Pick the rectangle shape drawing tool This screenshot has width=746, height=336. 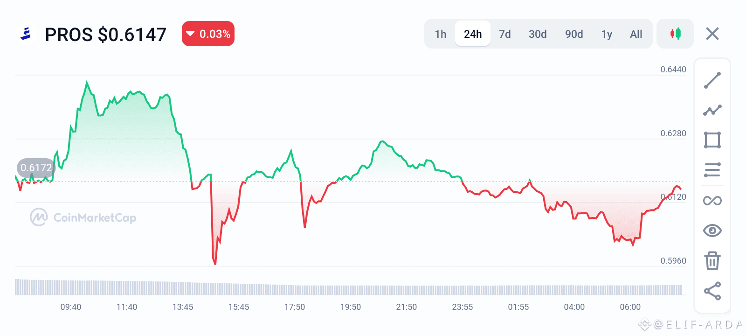[x=712, y=140]
